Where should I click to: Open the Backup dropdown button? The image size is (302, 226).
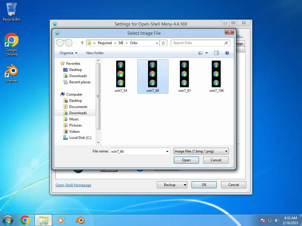click(172, 185)
